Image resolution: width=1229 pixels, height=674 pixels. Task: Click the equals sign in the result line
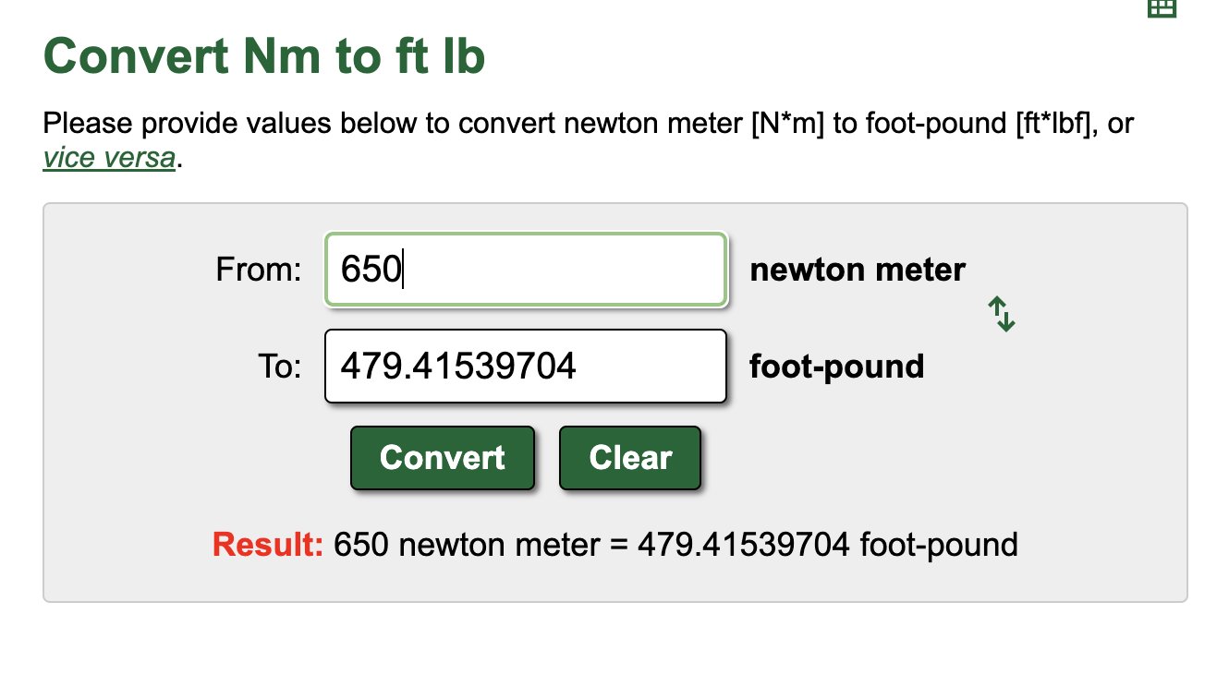pyautogui.click(x=619, y=545)
